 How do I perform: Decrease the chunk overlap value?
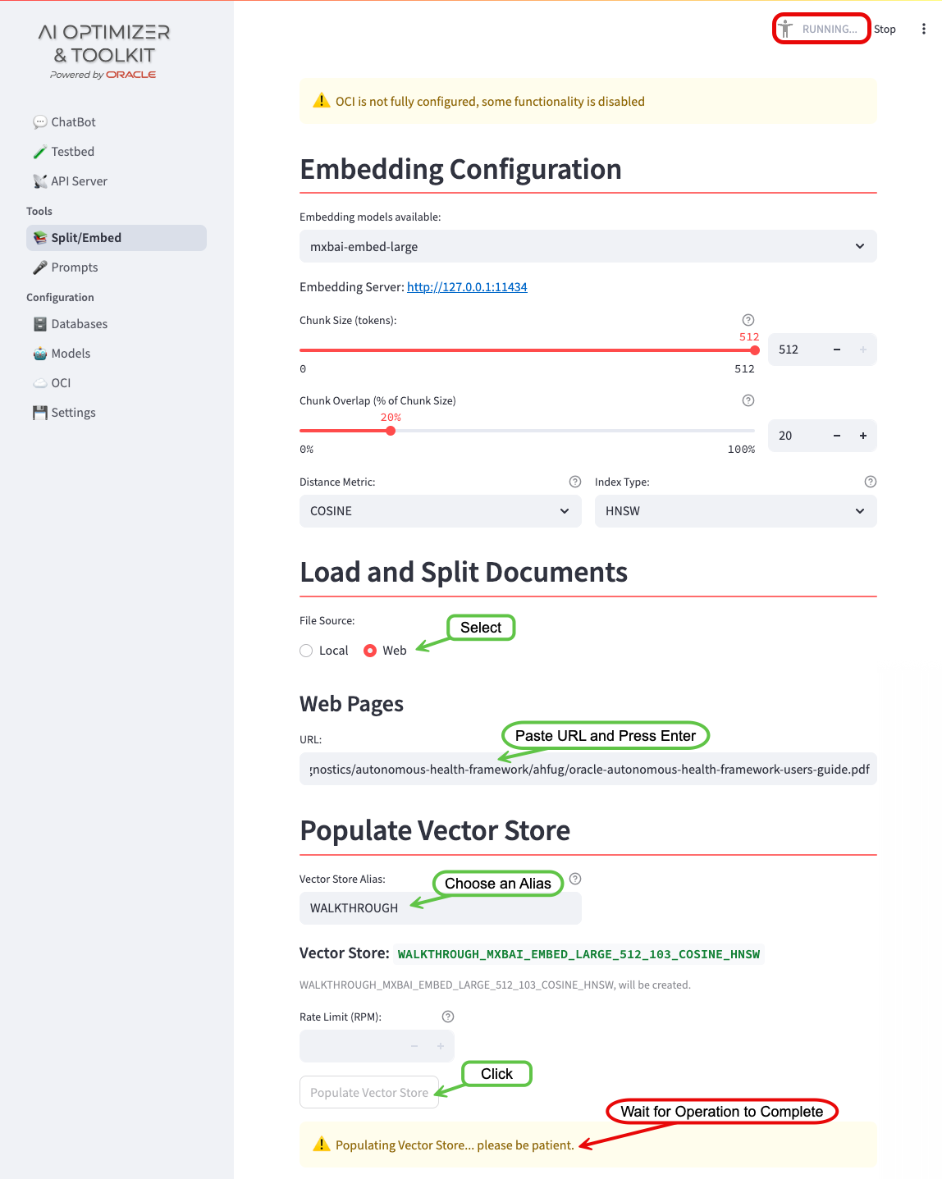point(837,436)
